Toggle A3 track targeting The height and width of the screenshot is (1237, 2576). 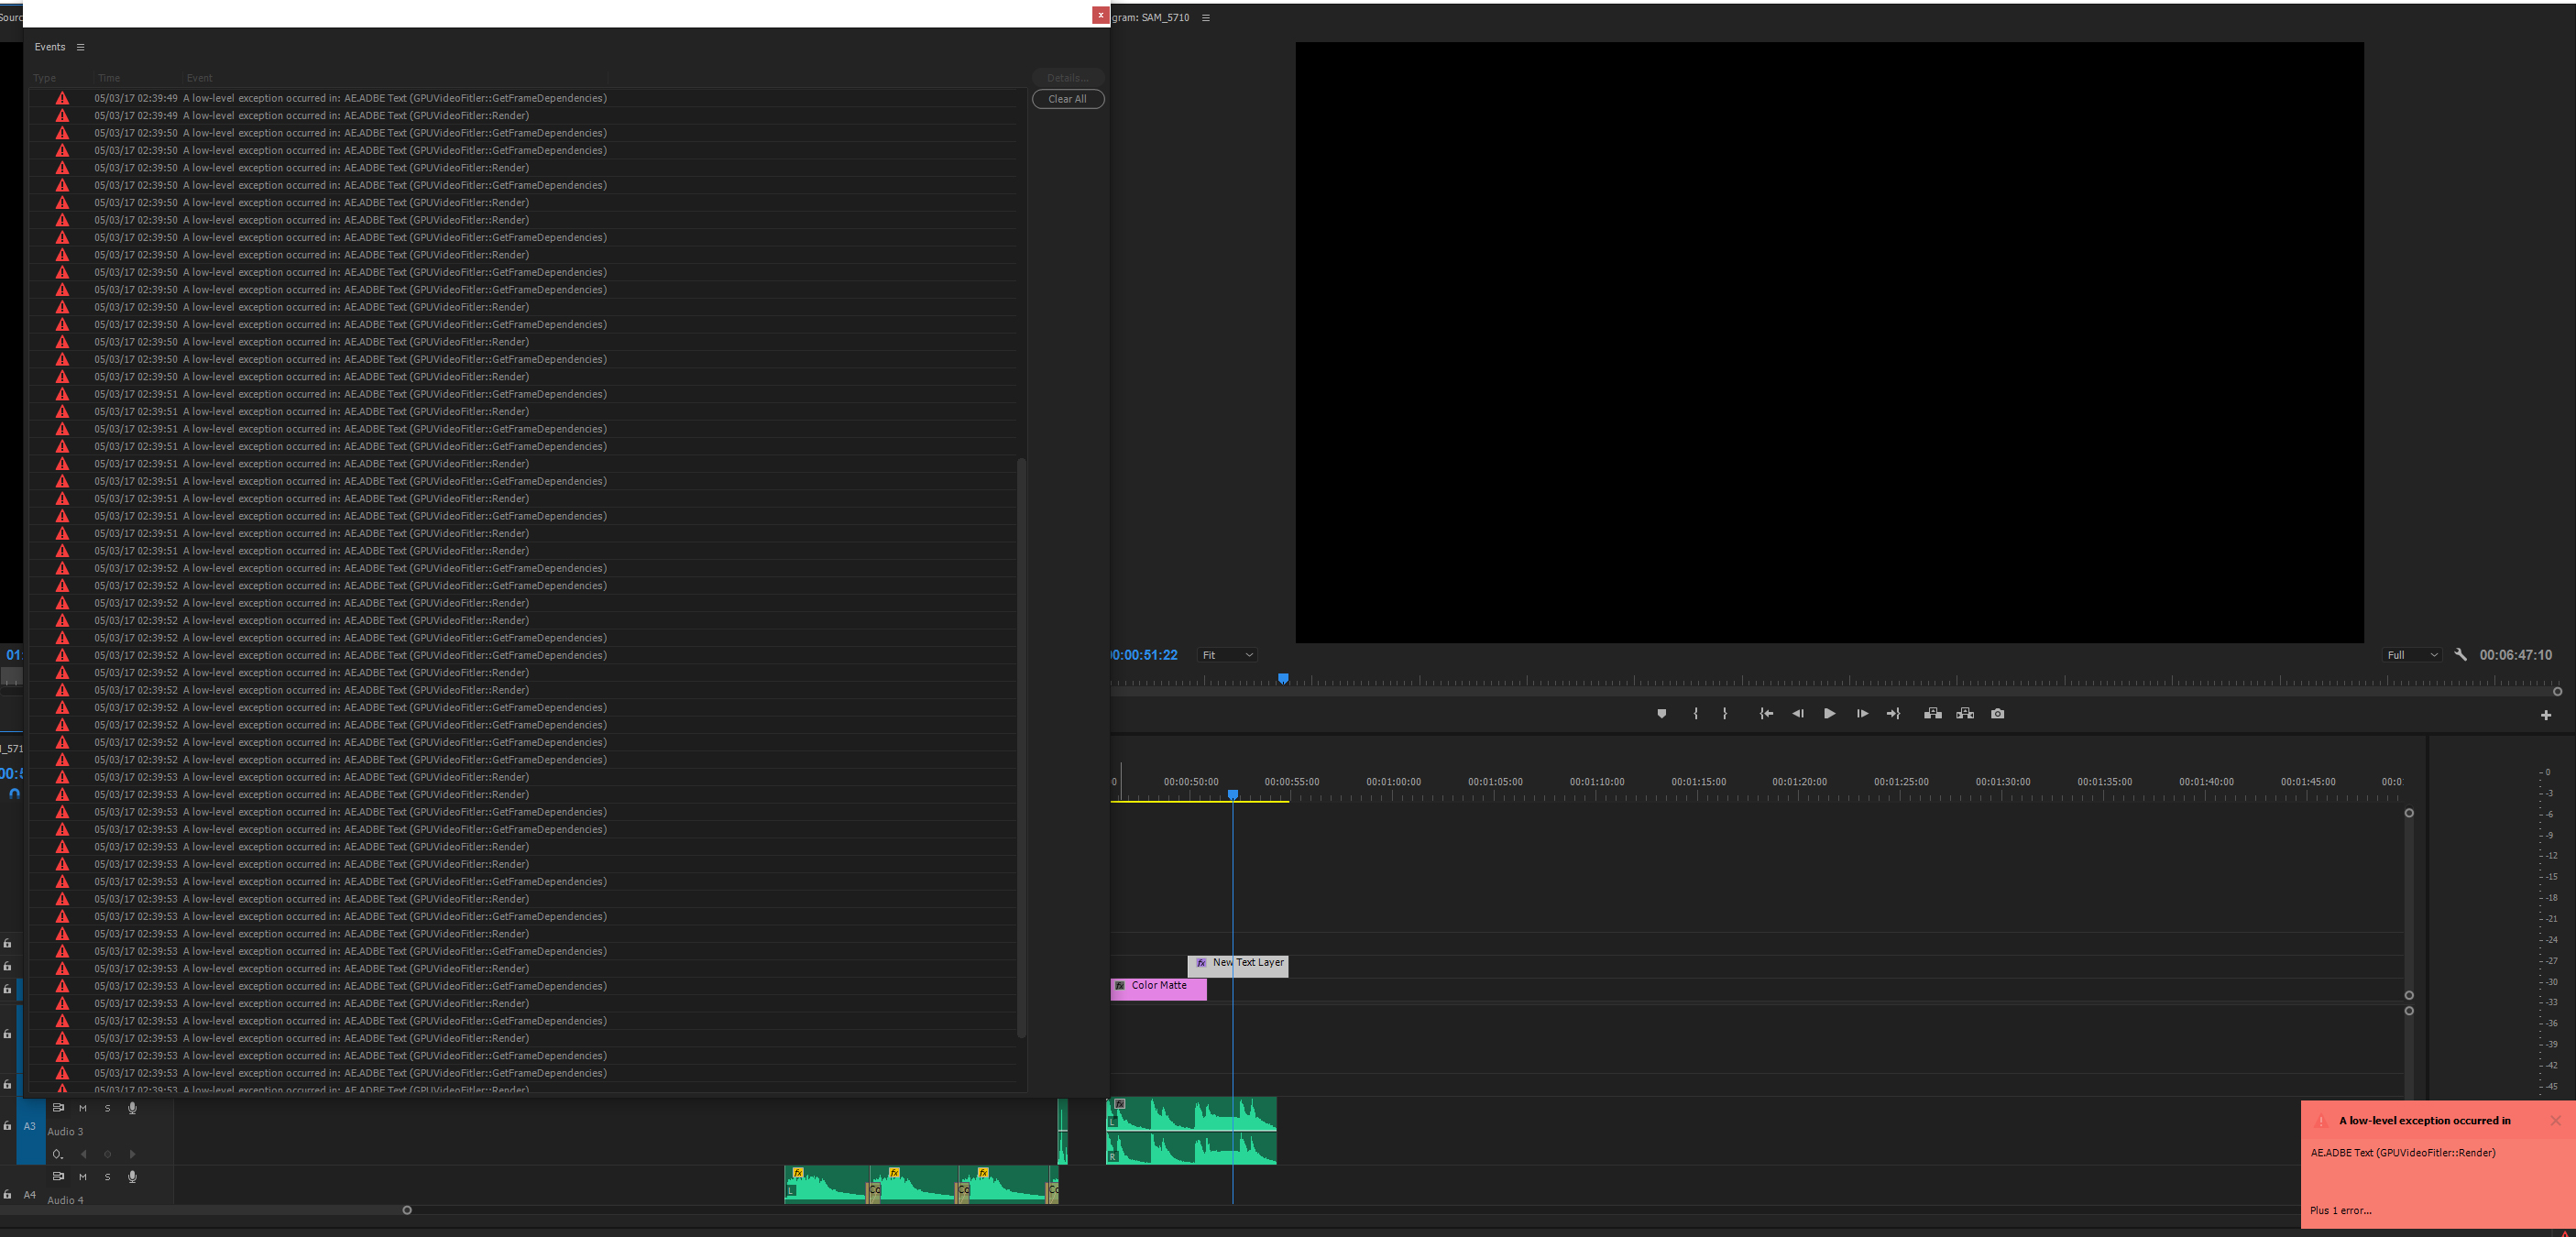click(x=30, y=1126)
